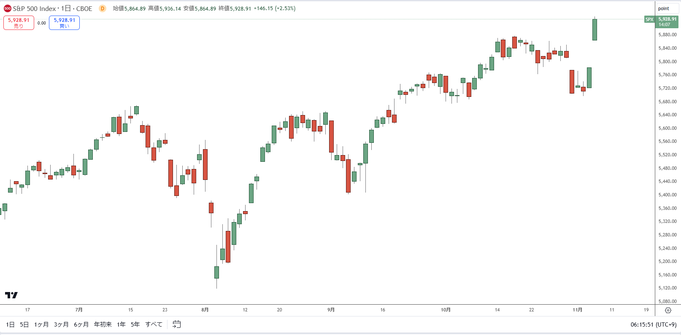
Task: Select the 1日 time range
Action: [x=11, y=324]
